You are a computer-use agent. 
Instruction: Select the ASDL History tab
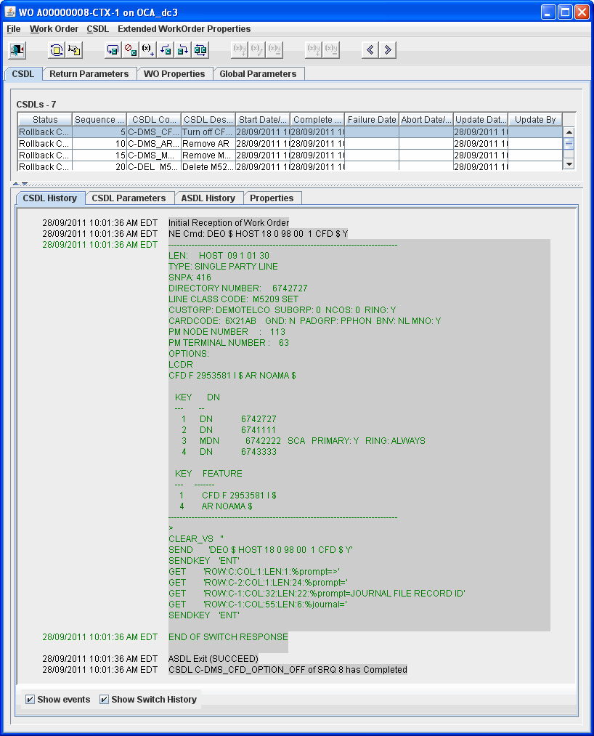click(208, 198)
